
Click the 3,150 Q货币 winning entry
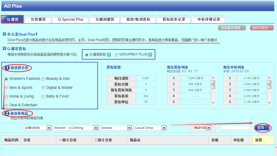pyautogui.click(x=252, y=102)
